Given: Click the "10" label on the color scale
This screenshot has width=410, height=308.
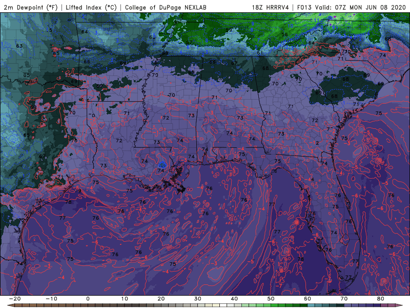Looking at the screenshot, I should (x=125, y=299).
